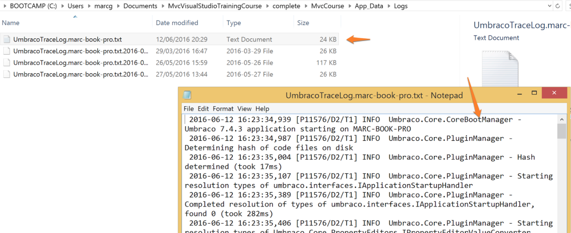Maximize the Notepad window
The image size is (571, 233).
coord(534,93)
